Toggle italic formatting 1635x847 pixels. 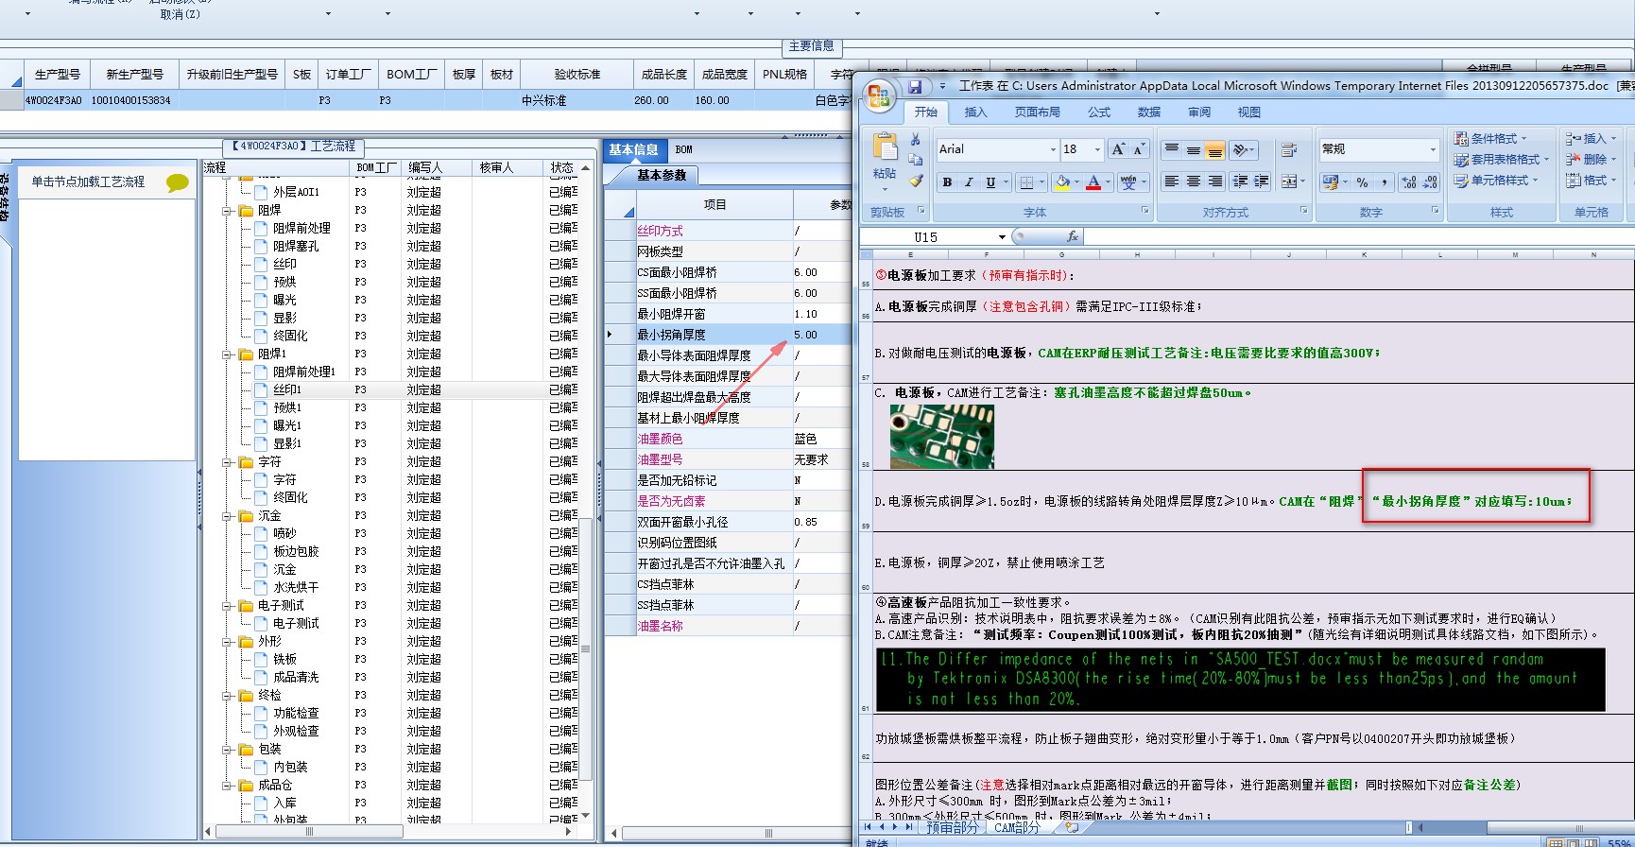(x=969, y=182)
